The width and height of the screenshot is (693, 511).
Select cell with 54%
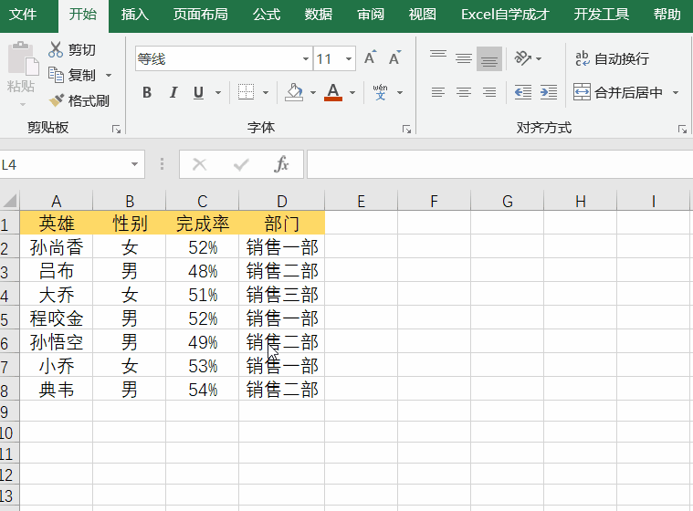(202, 390)
